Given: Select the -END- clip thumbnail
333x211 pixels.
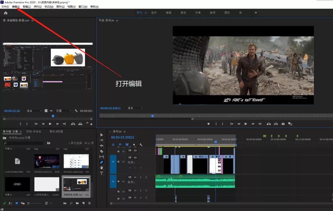Looking at the screenshot, I should [17, 184].
